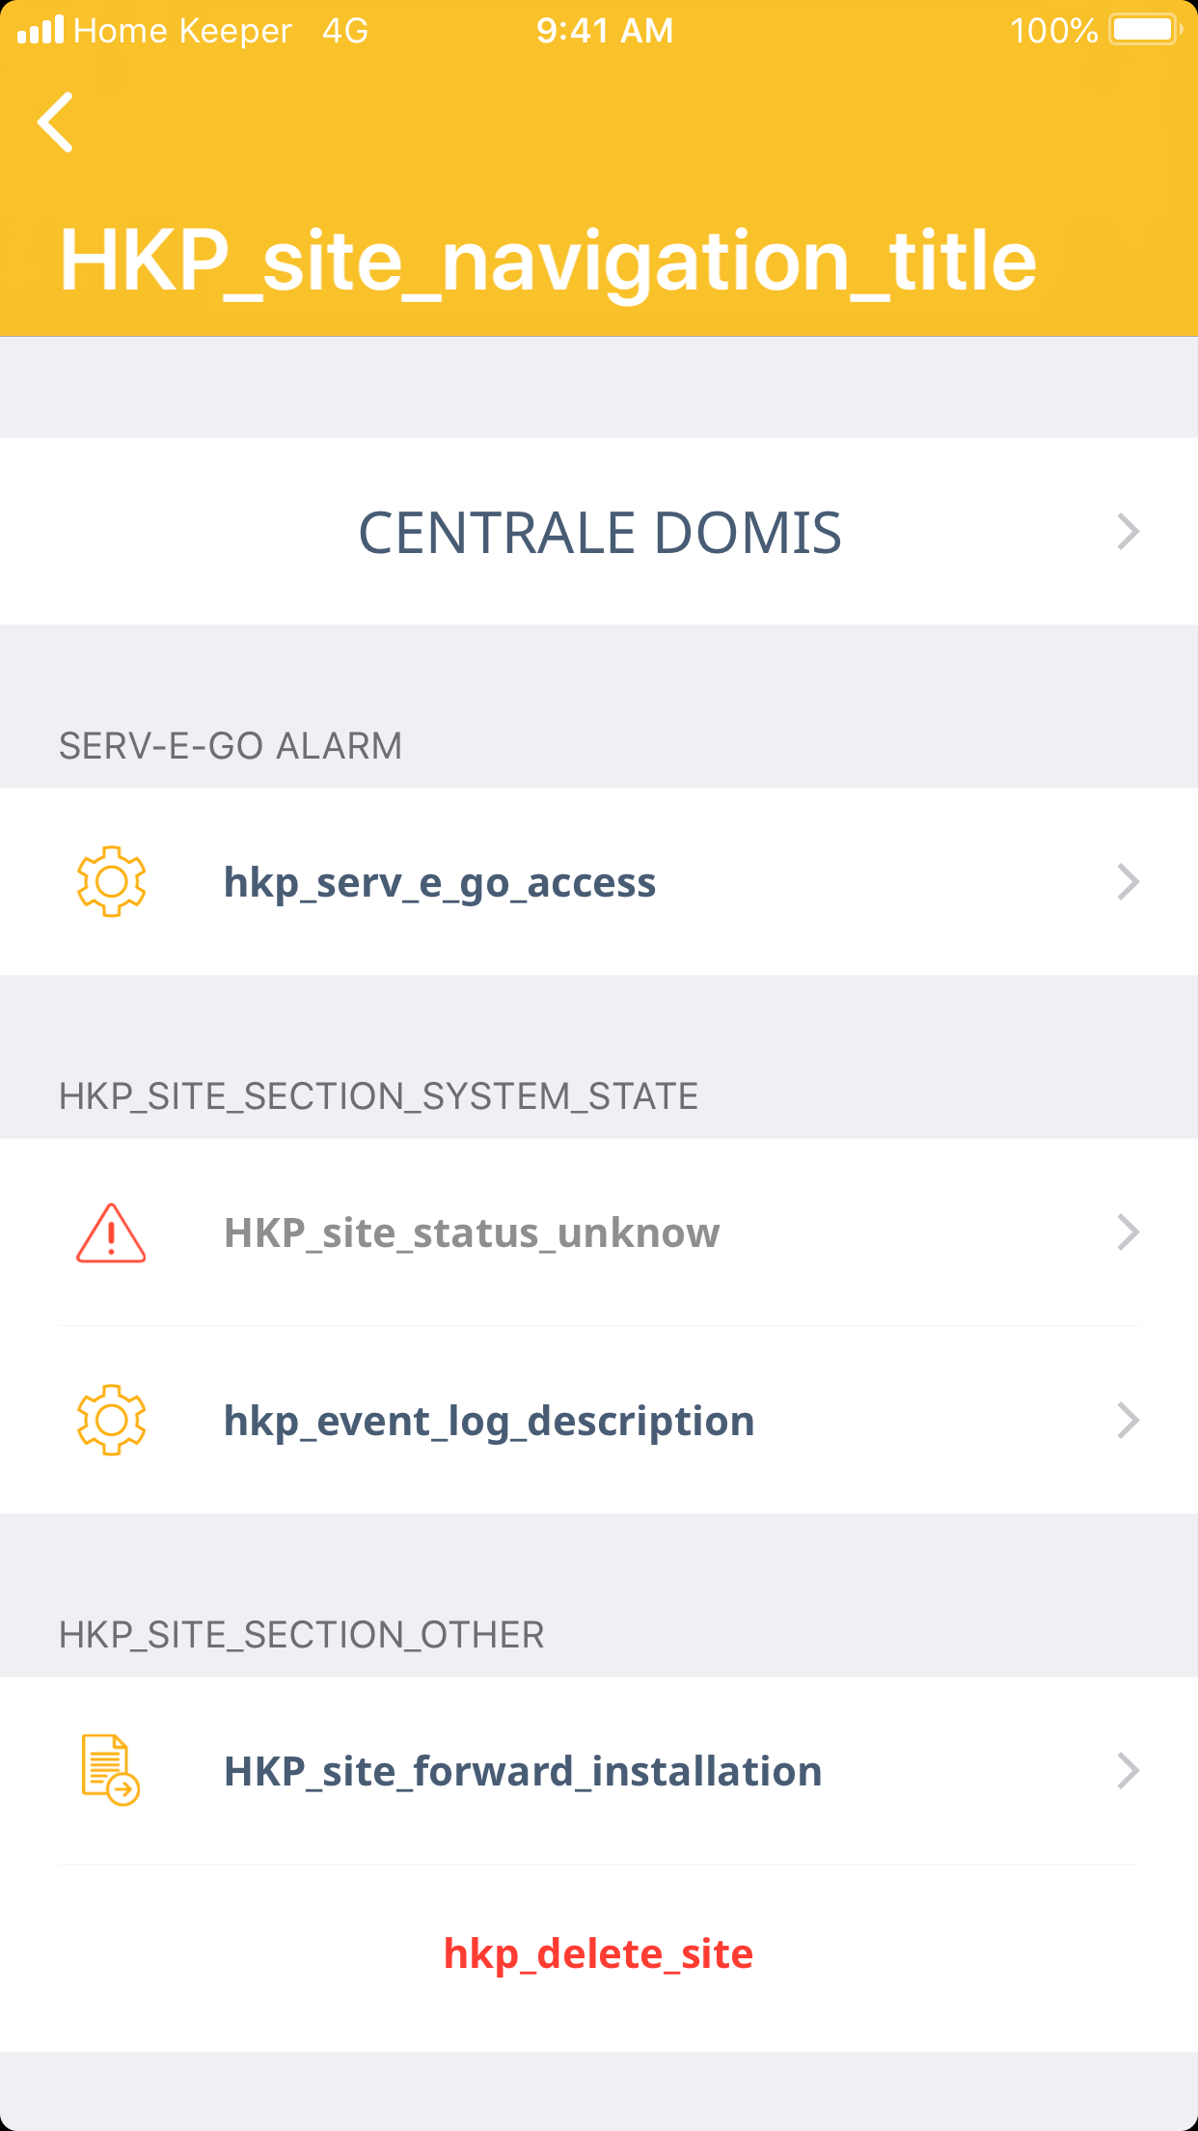Tap the HKP_site_navigation_title header
Viewport: 1198px width, 2131px height.
[548, 261]
